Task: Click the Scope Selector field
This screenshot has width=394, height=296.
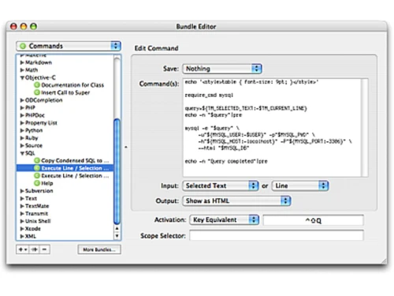Action: (277, 235)
